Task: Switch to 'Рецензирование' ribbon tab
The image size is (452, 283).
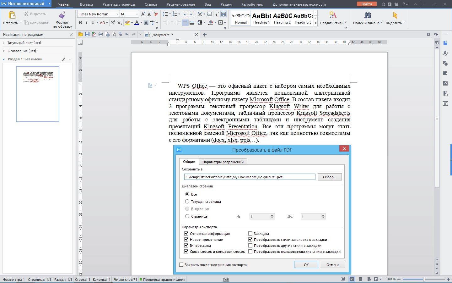Action: (x=180, y=4)
